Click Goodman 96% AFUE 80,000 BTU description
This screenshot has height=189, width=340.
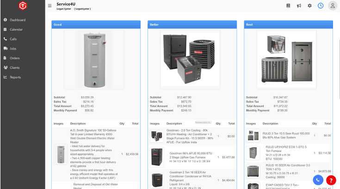click(x=191, y=157)
